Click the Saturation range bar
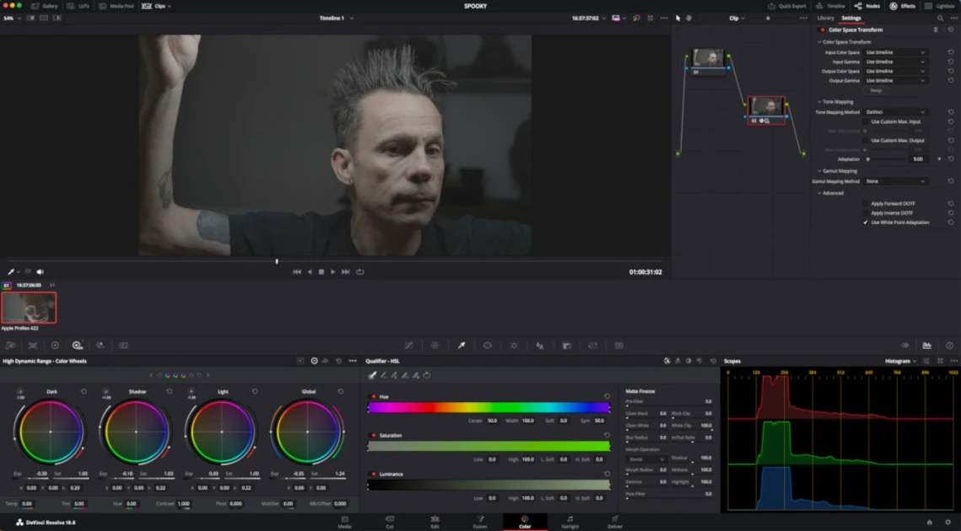Screen dimensions: 961x531 pos(489,447)
